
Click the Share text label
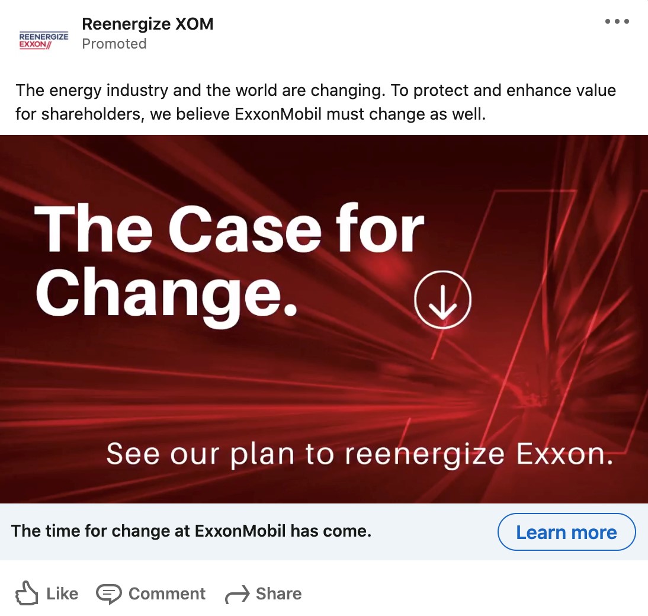pyautogui.click(x=278, y=593)
